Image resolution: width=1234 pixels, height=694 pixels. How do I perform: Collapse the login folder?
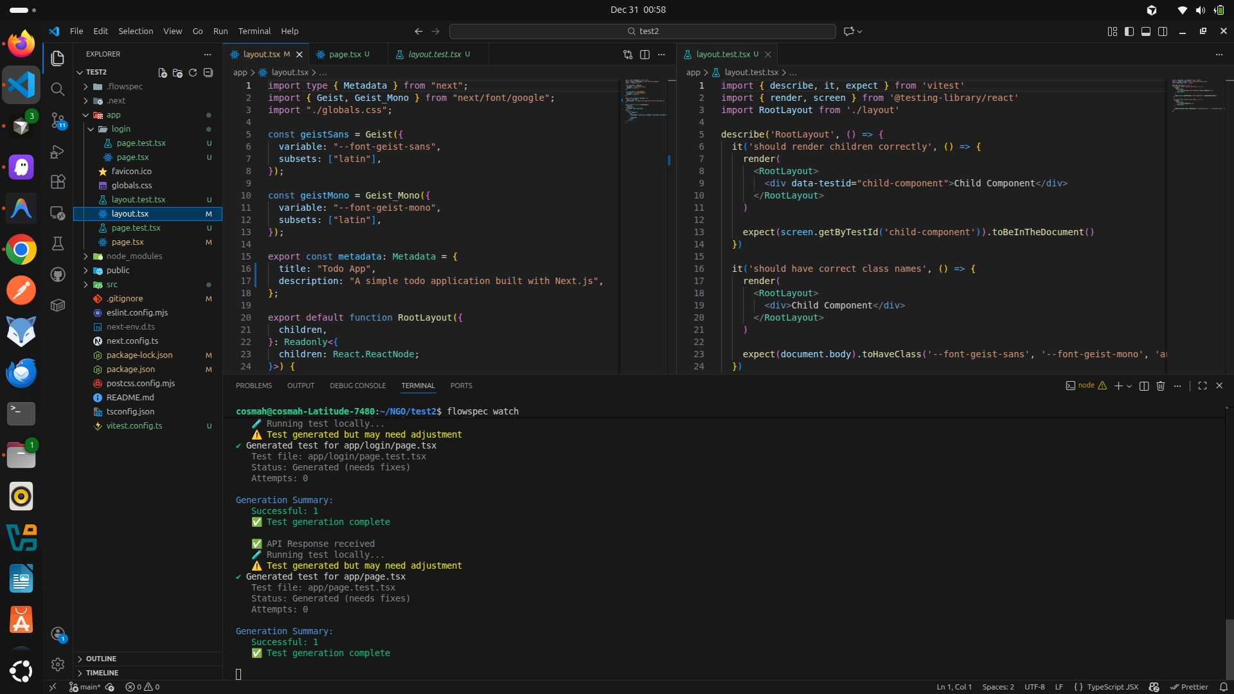(x=91, y=129)
